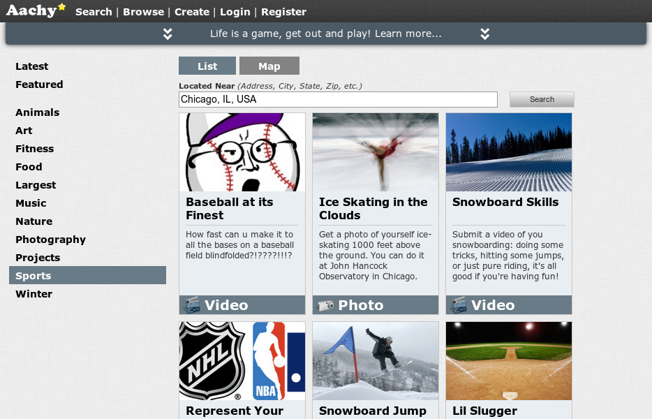Select Featured in the sidebar
The image size is (652, 419).
39,84
